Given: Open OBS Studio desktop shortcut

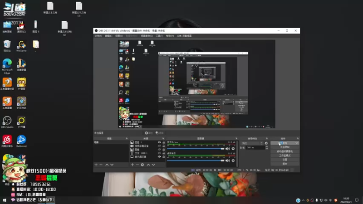Looking at the screenshot, I should click(x=7, y=122).
